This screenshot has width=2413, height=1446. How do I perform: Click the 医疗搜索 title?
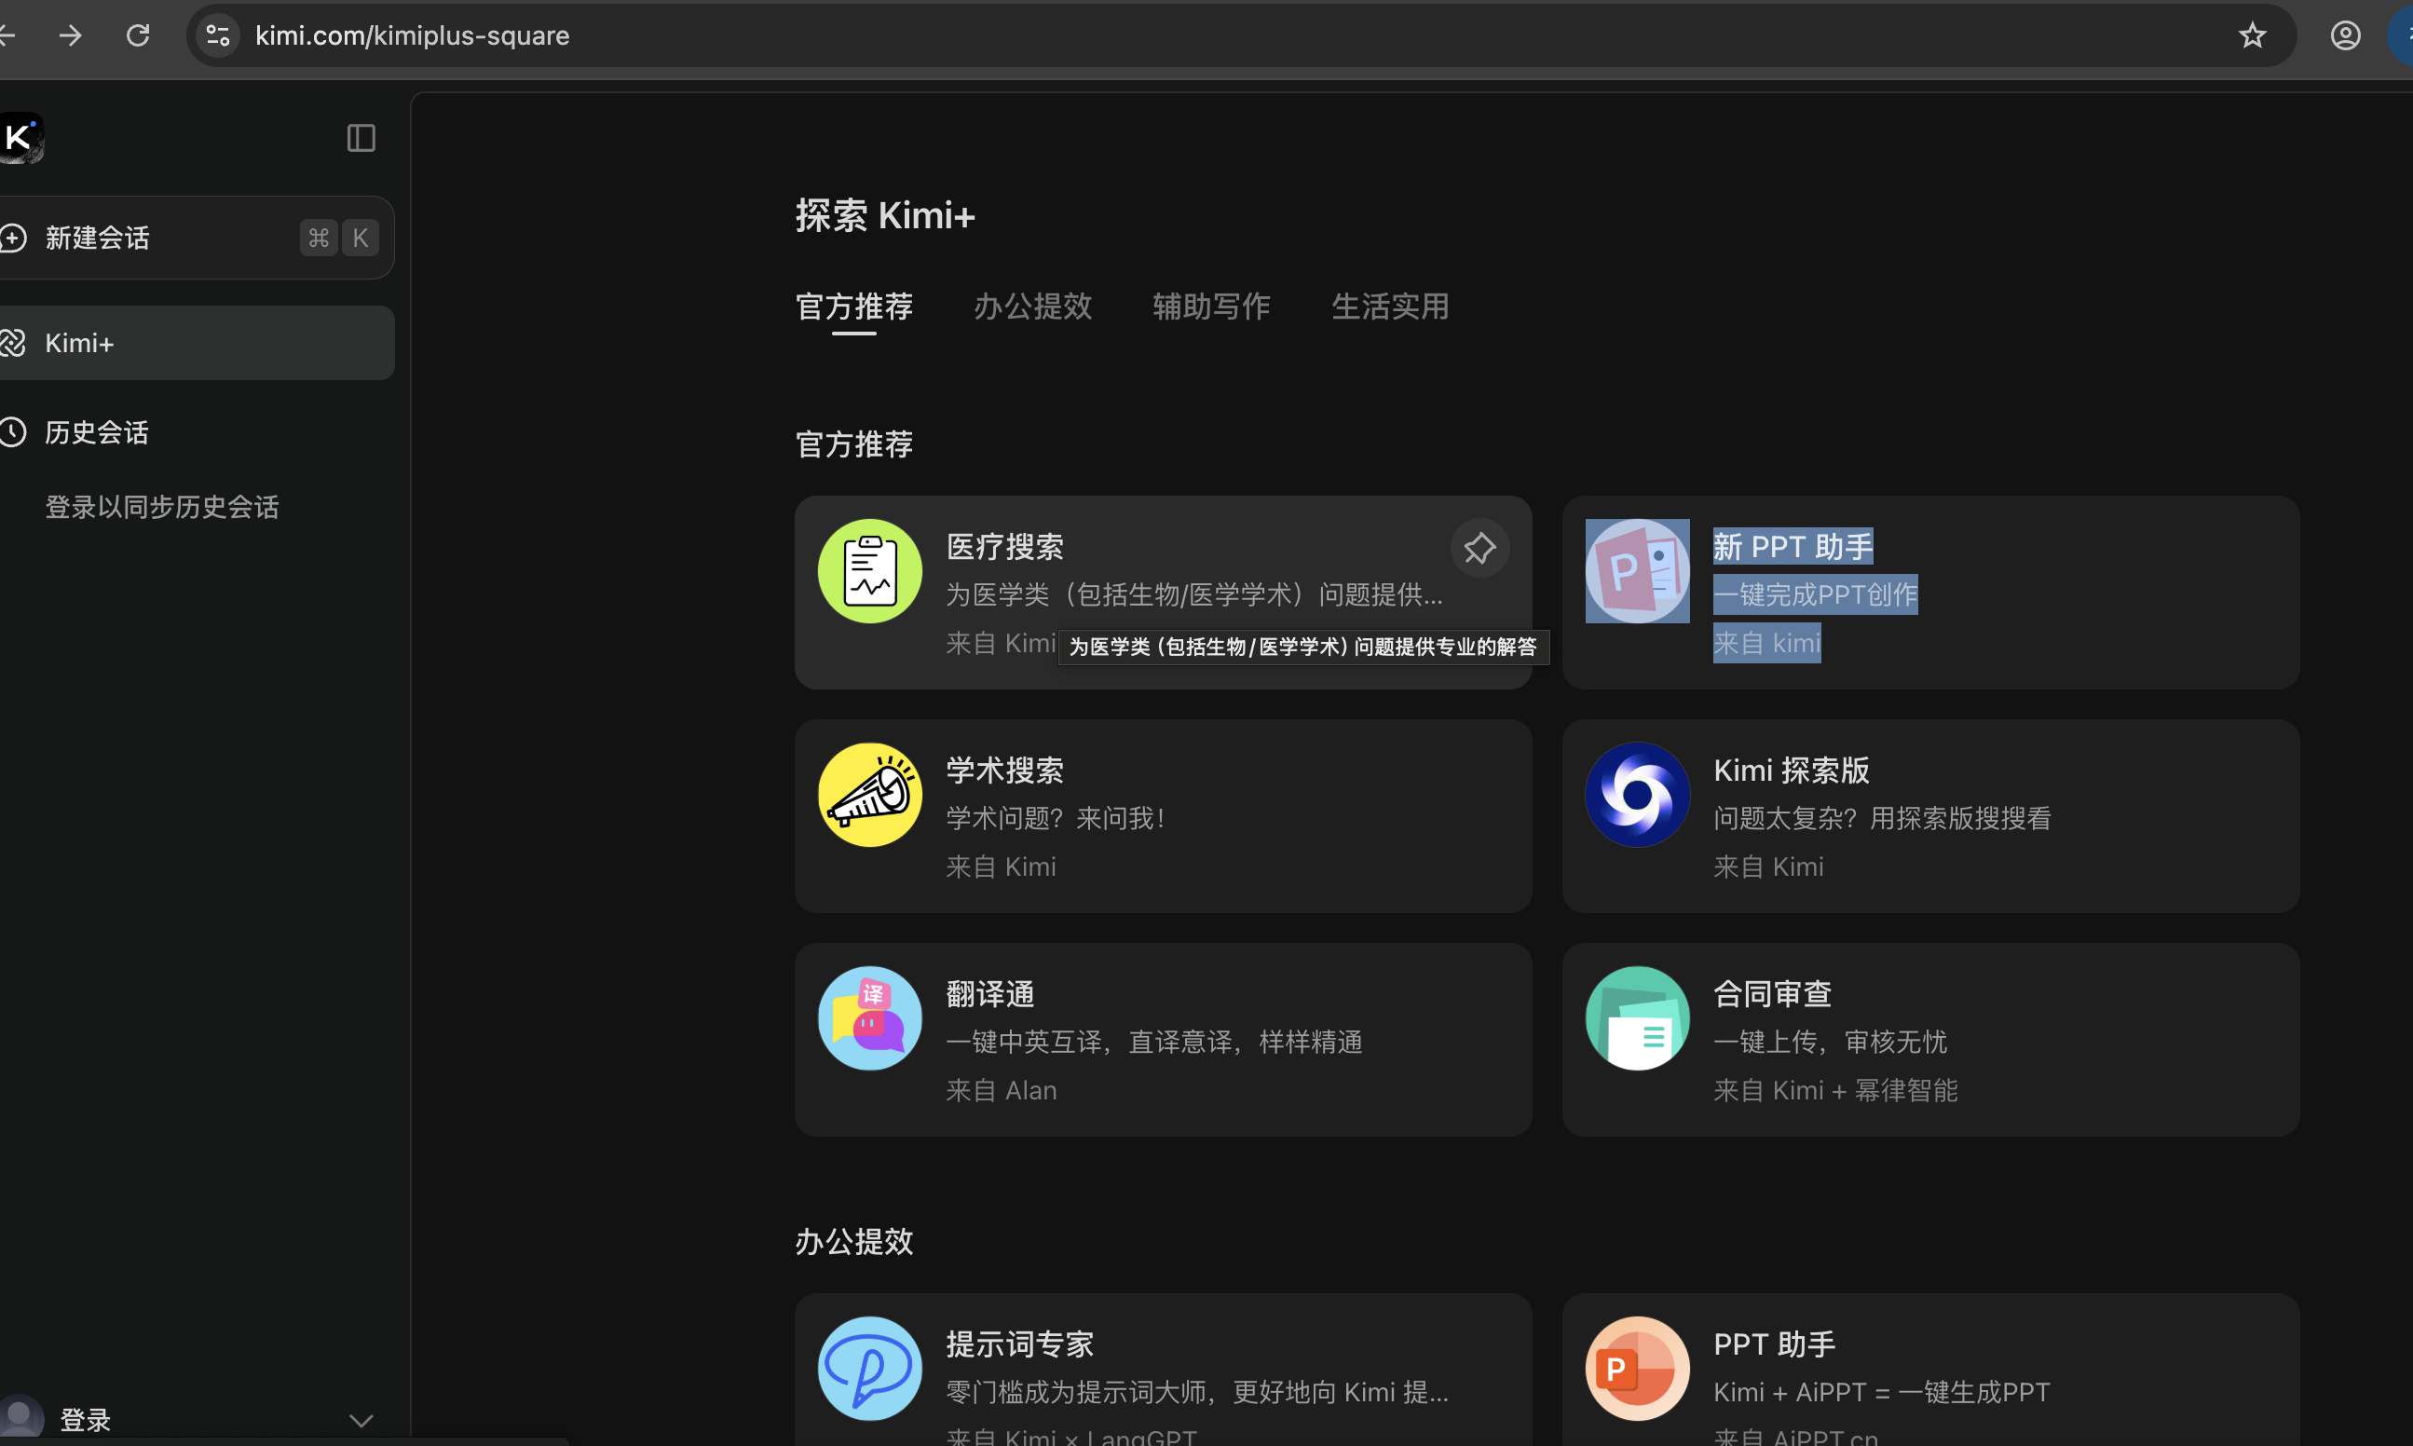tap(1004, 547)
